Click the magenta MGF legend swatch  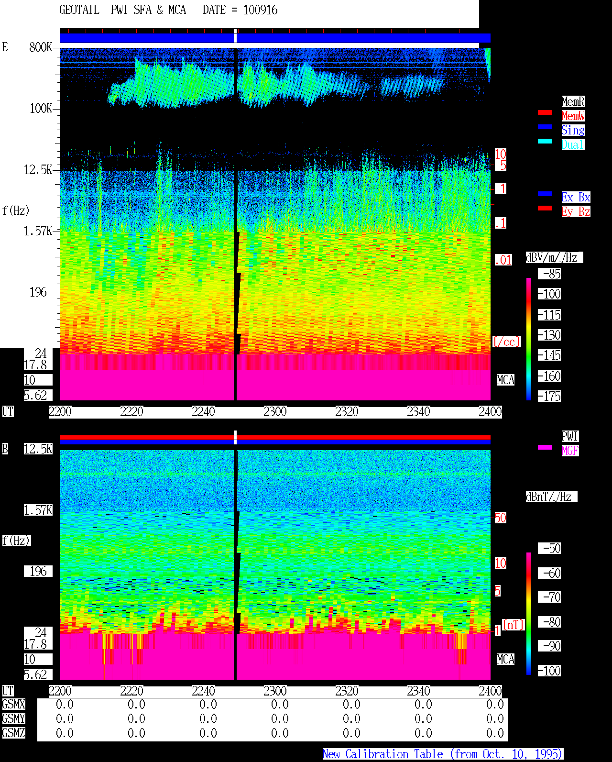(x=545, y=447)
